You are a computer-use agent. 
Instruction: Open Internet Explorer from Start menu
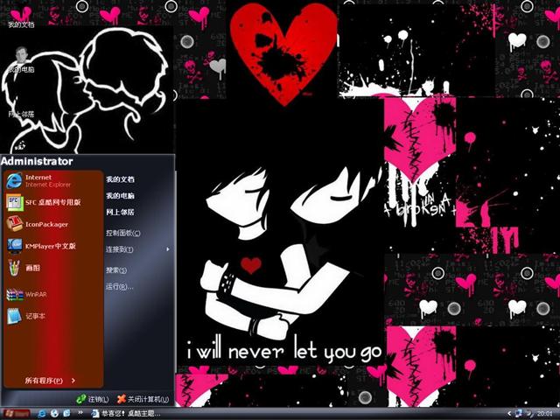[x=53, y=181]
